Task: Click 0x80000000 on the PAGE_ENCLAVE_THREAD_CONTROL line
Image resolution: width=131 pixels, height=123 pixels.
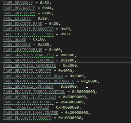Action: 84,92
